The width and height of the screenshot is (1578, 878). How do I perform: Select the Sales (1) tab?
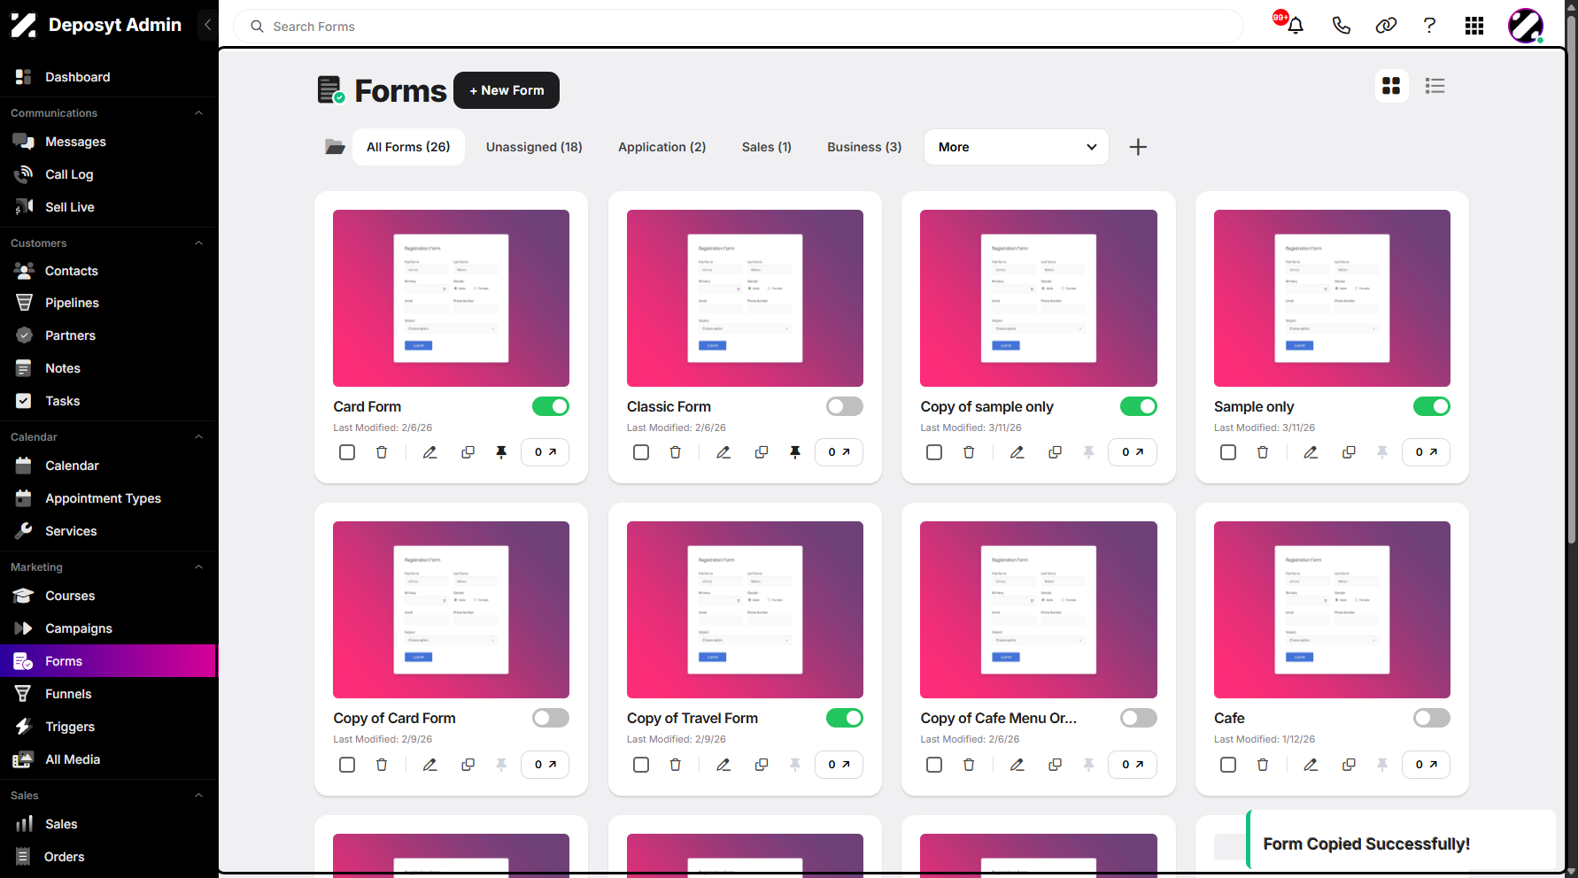coord(767,147)
